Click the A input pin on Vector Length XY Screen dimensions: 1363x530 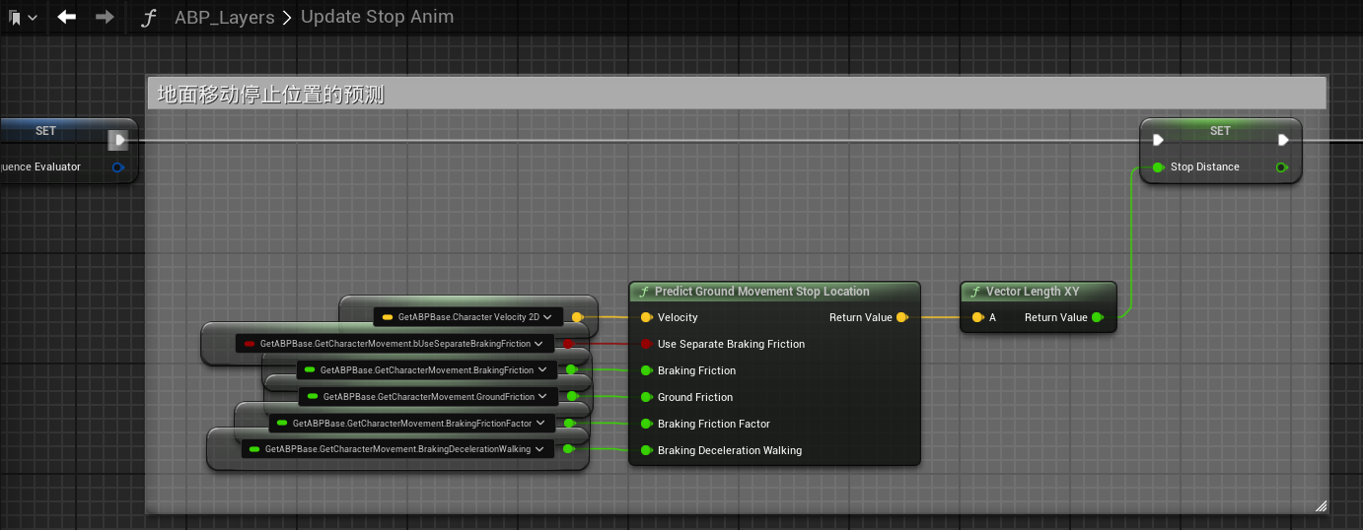point(977,317)
